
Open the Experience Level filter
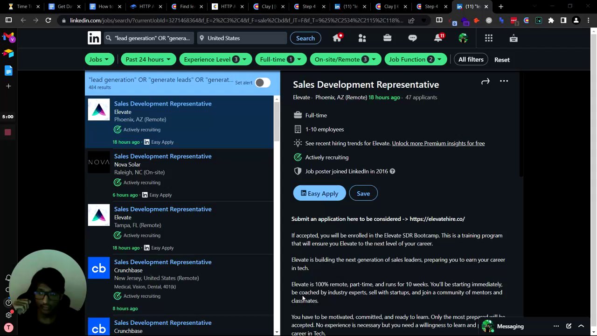(x=215, y=59)
